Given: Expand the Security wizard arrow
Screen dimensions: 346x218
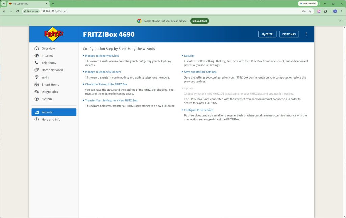Looking at the screenshot, I should (182, 56).
